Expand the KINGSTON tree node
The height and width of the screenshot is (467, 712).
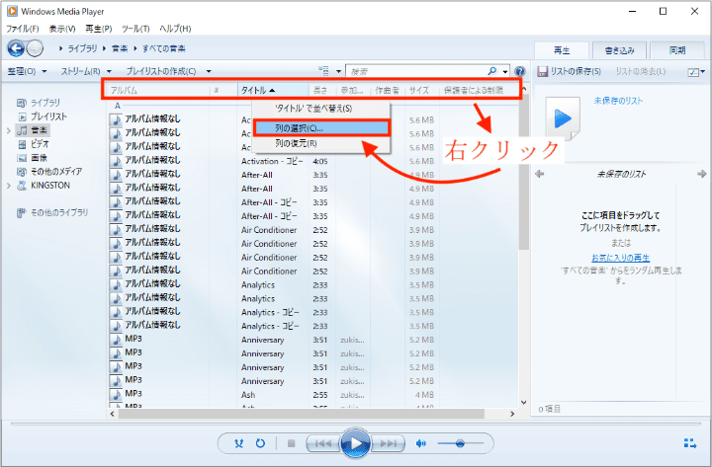point(9,185)
